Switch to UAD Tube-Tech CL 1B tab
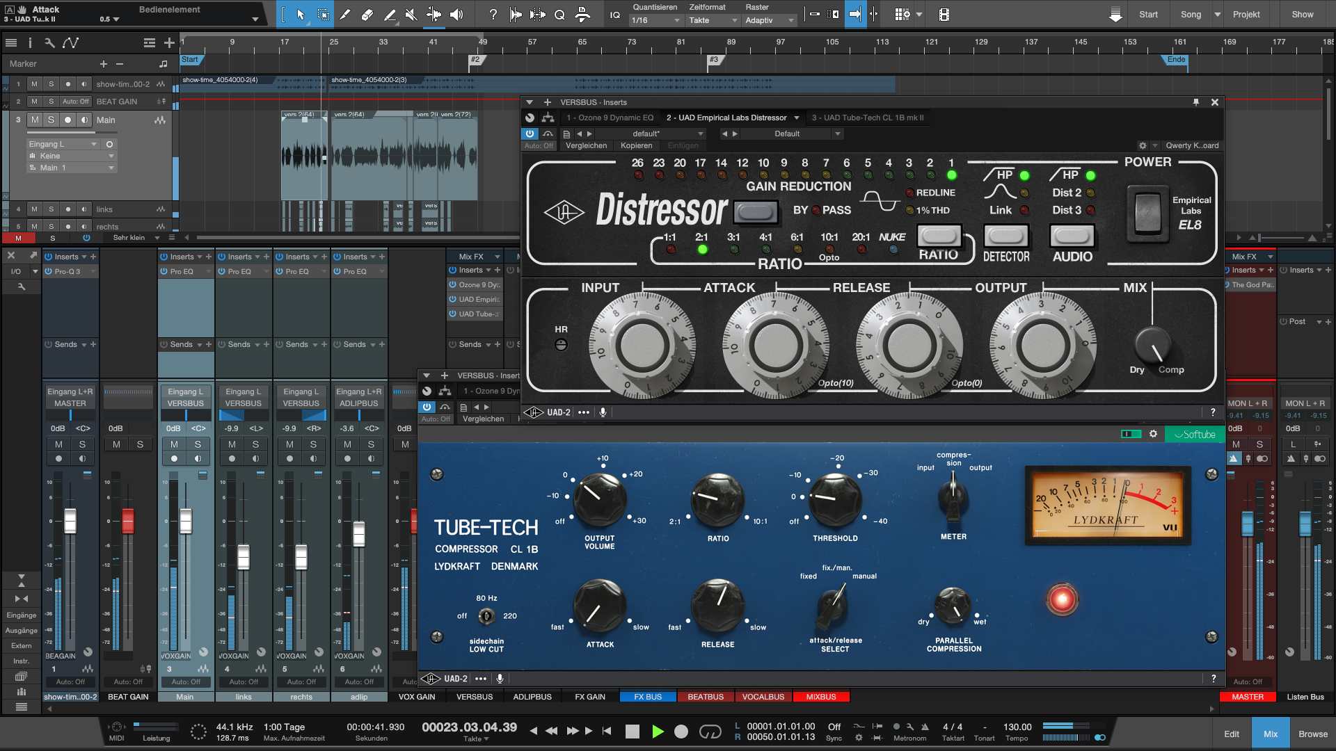 [x=868, y=118]
